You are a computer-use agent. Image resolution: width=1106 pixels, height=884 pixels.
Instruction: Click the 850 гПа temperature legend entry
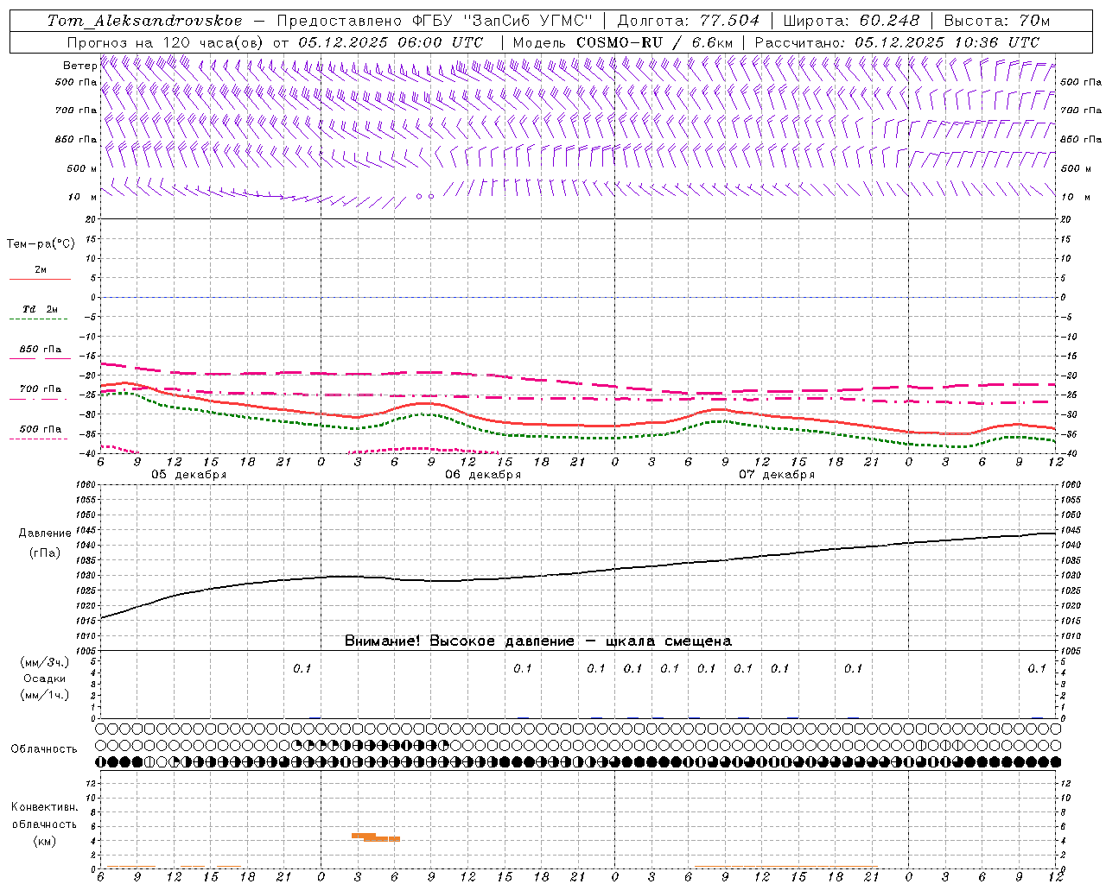pos(40,353)
